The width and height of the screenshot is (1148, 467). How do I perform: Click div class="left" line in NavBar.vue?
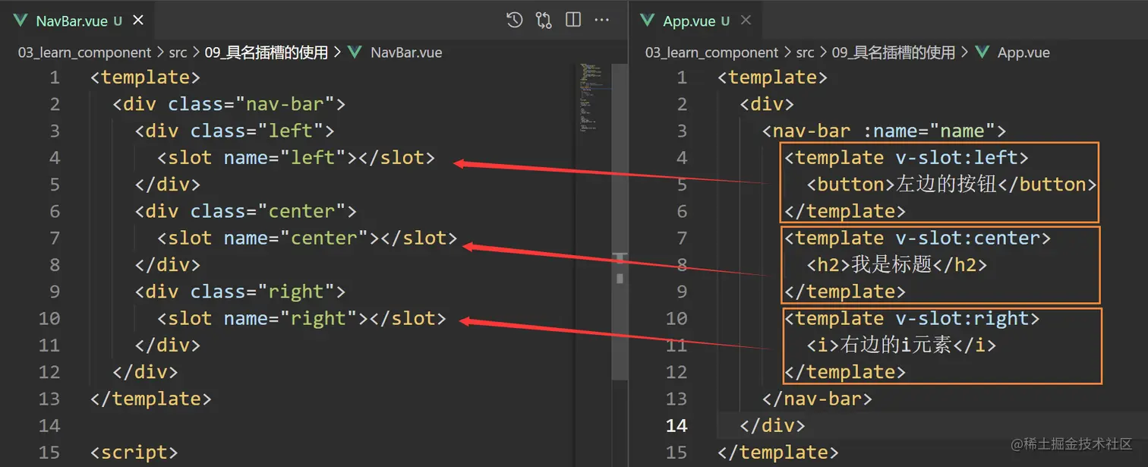235,131
